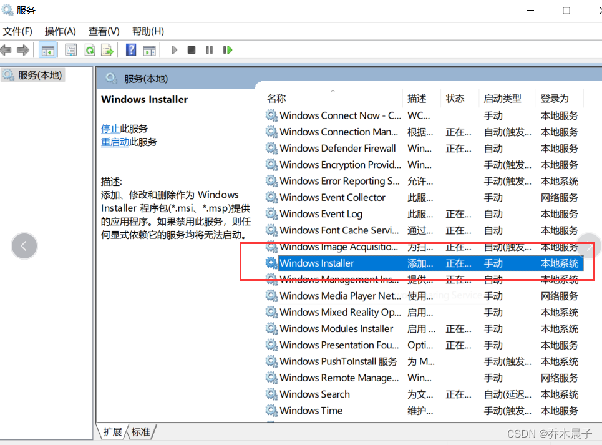Select Windows Font Cache Service row
This screenshot has width=602, height=445.
point(424,230)
